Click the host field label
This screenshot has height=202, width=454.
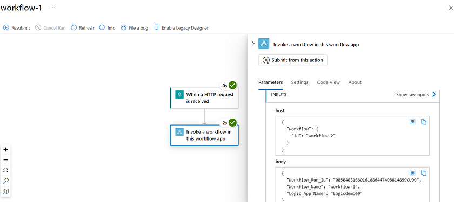(x=280, y=111)
